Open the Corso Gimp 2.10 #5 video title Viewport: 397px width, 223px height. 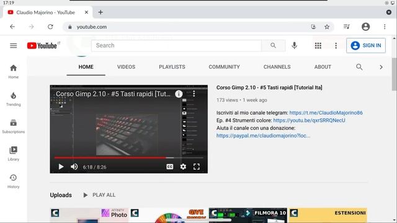[269, 87]
